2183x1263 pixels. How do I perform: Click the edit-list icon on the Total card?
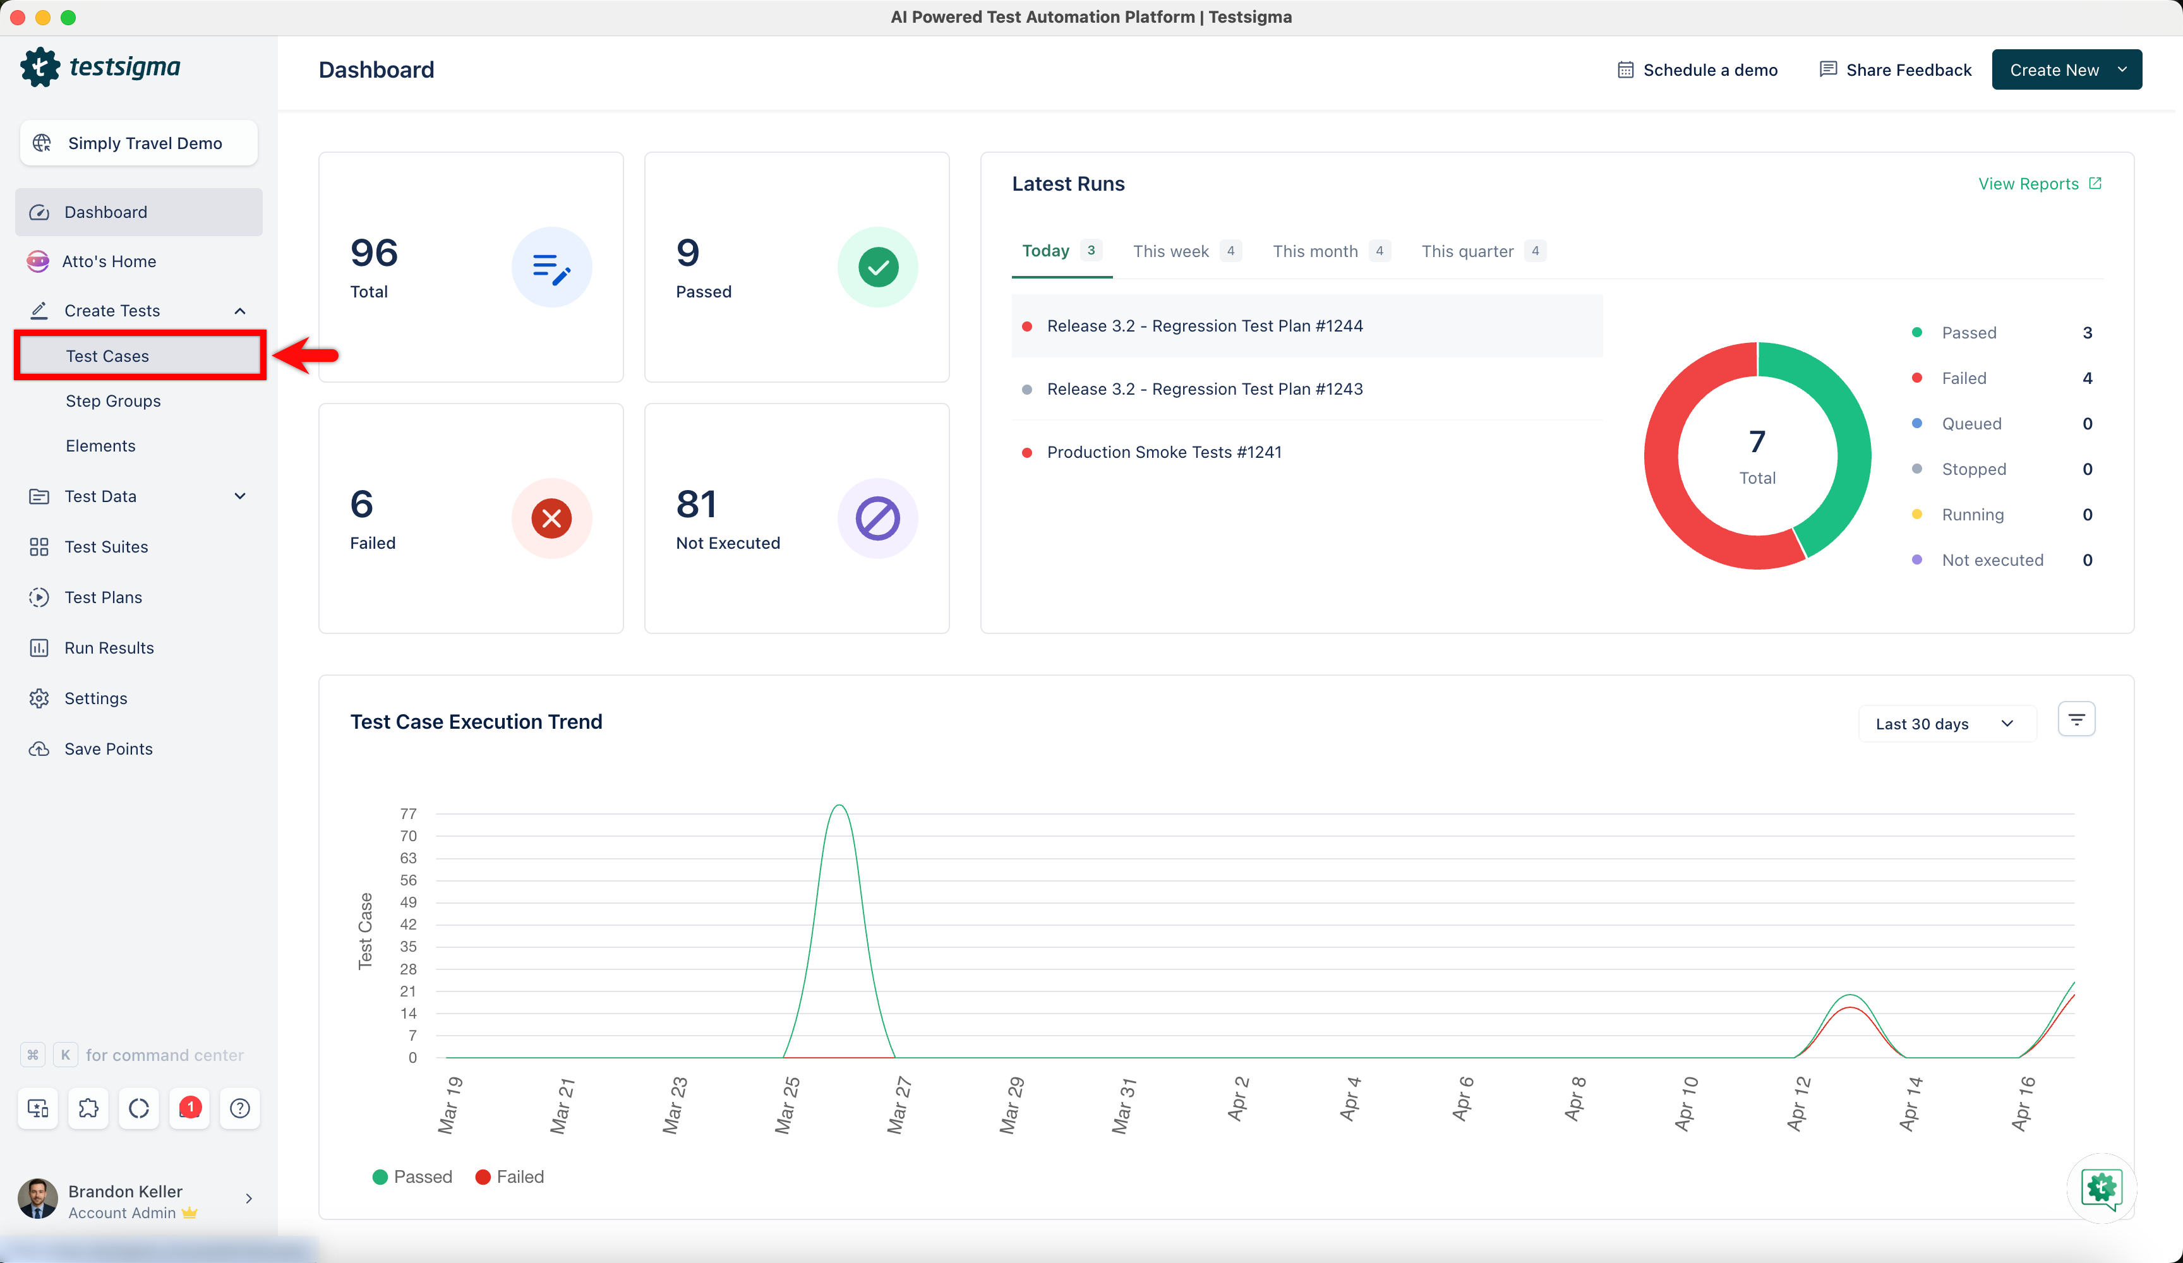click(552, 268)
